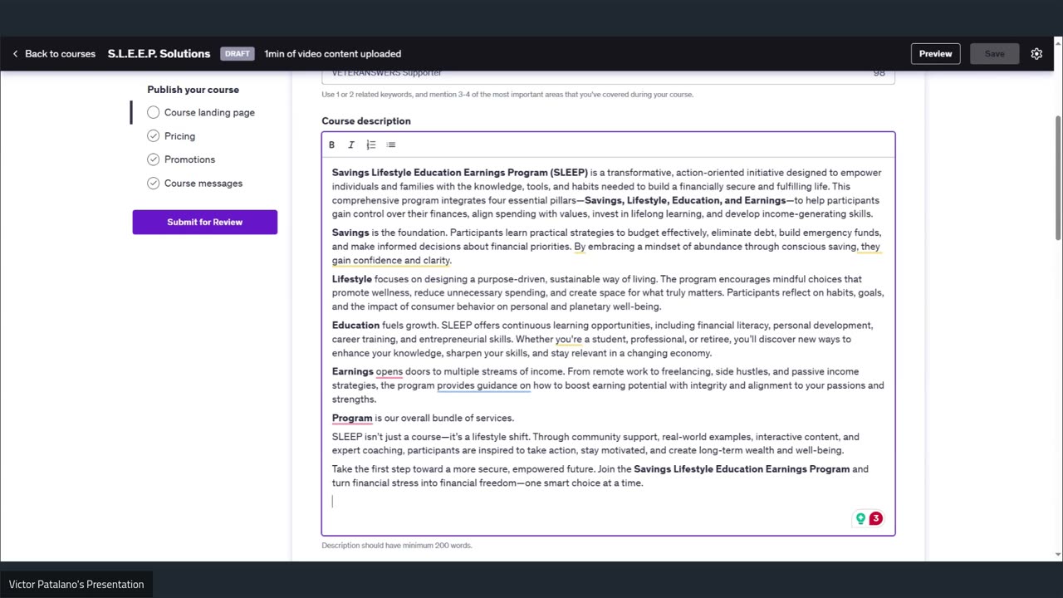Insert a bulleted list in description
The width and height of the screenshot is (1063, 598).
[x=391, y=145]
